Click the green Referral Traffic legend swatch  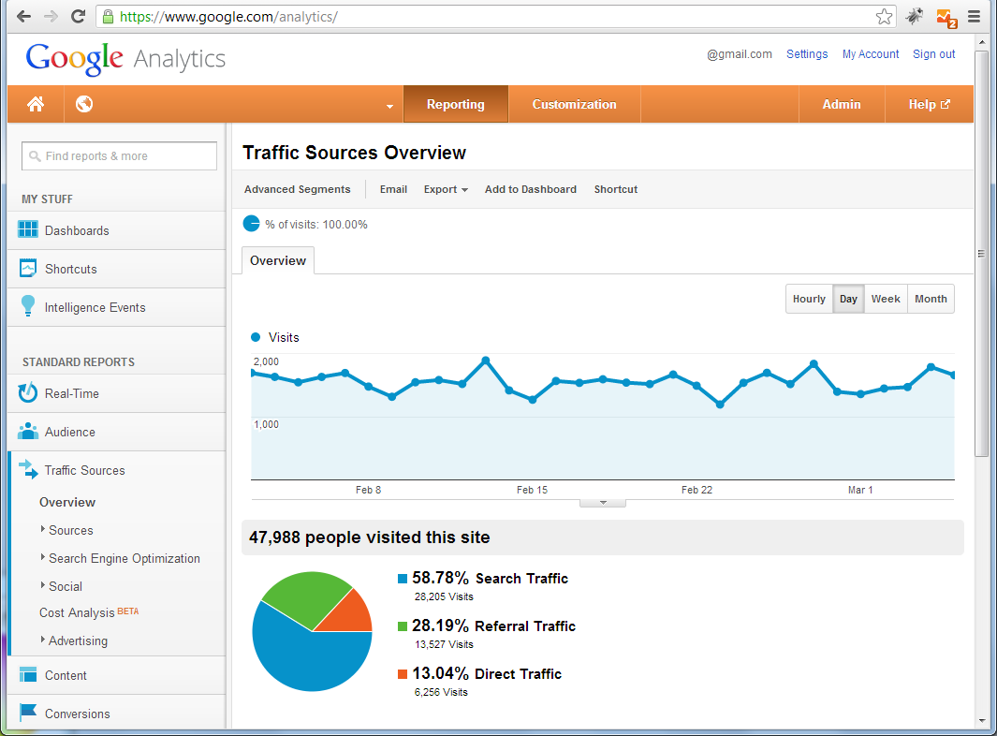click(x=403, y=626)
